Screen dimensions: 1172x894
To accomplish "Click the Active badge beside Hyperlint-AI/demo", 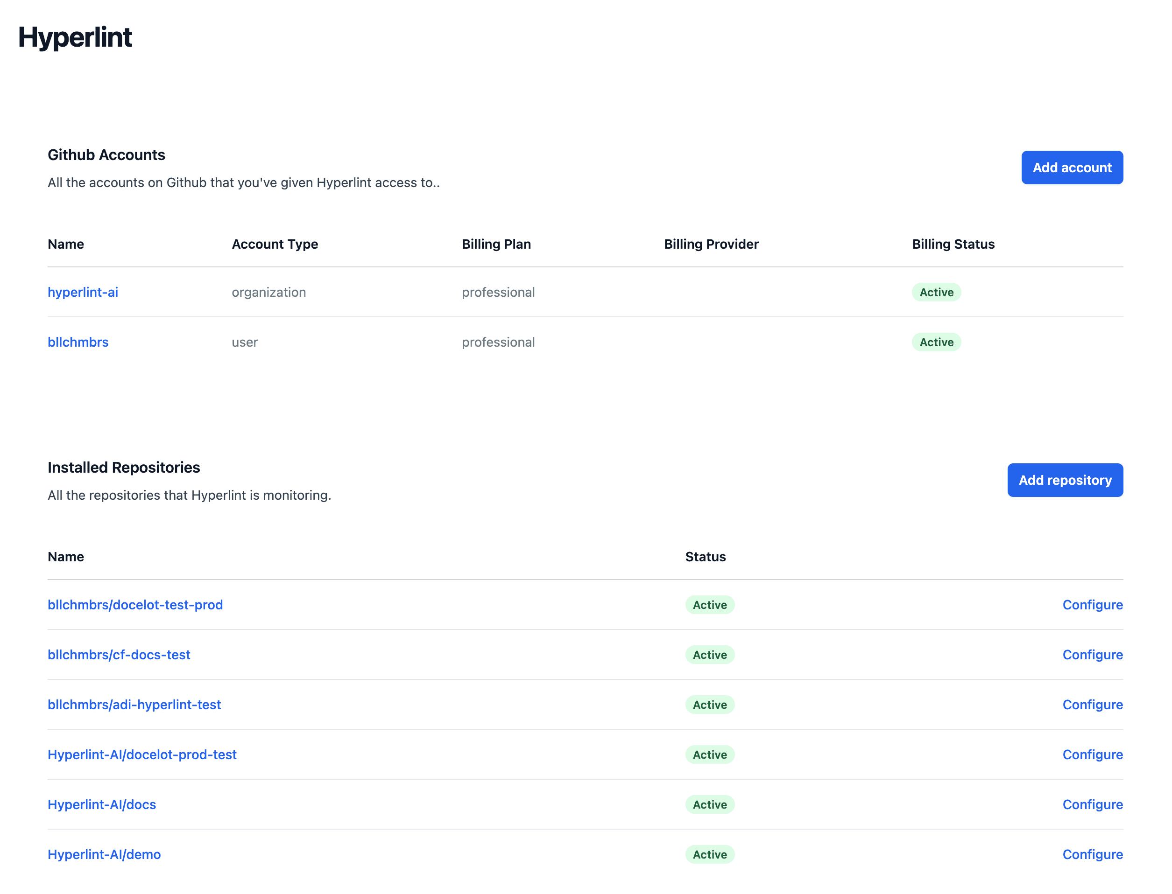I will 709,855.
